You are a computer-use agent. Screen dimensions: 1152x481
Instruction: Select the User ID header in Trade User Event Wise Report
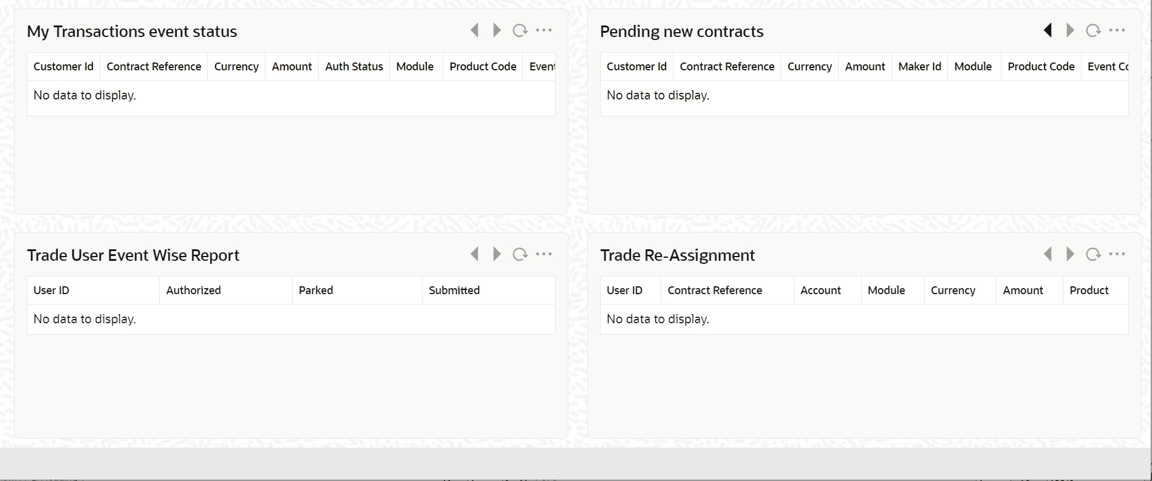pyautogui.click(x=51, y=290)
